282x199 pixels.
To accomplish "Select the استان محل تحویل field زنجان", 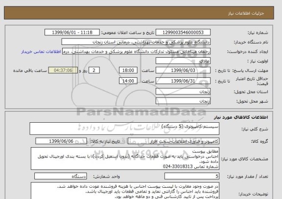I will tap(183, 91).
